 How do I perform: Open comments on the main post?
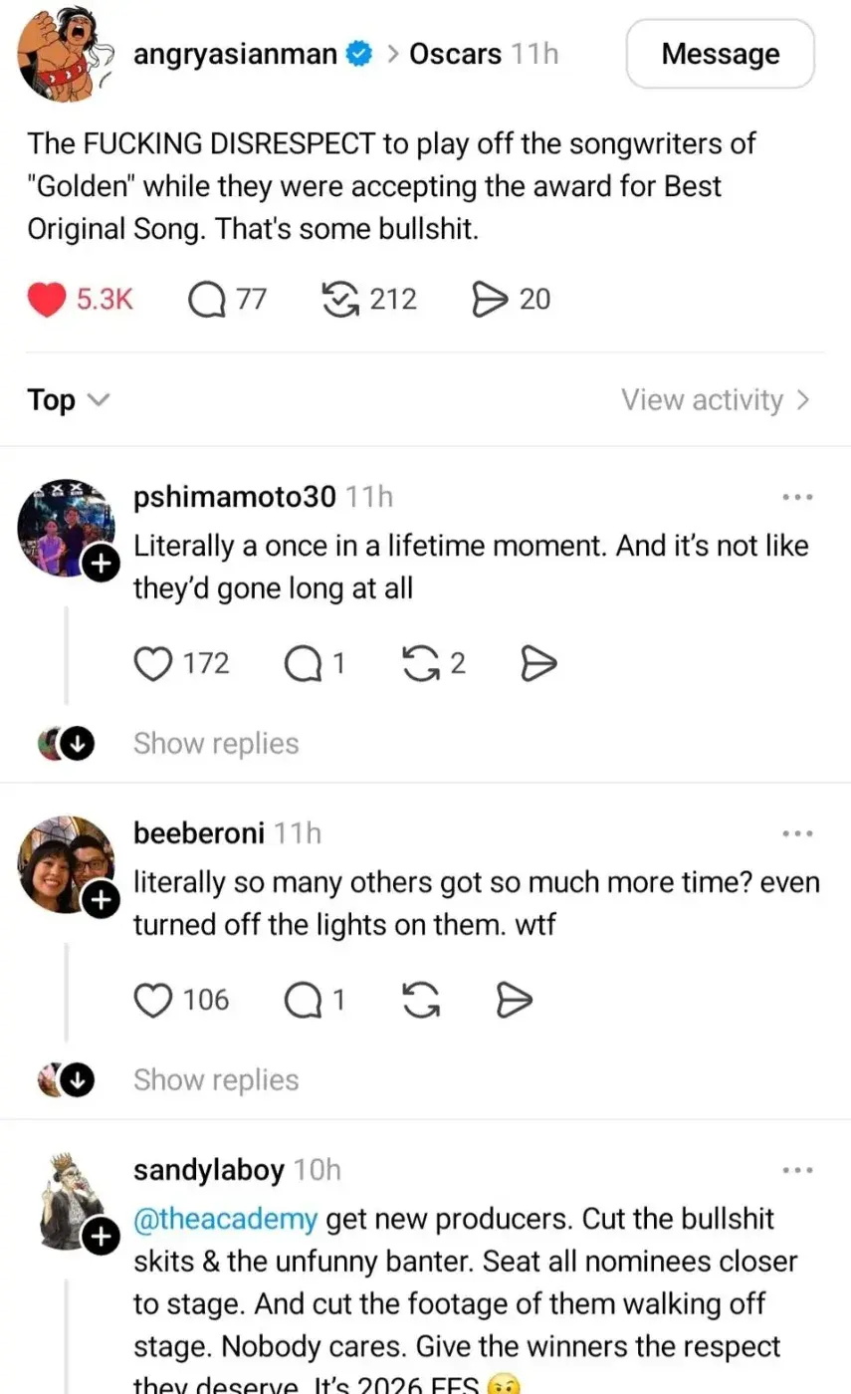207,300
